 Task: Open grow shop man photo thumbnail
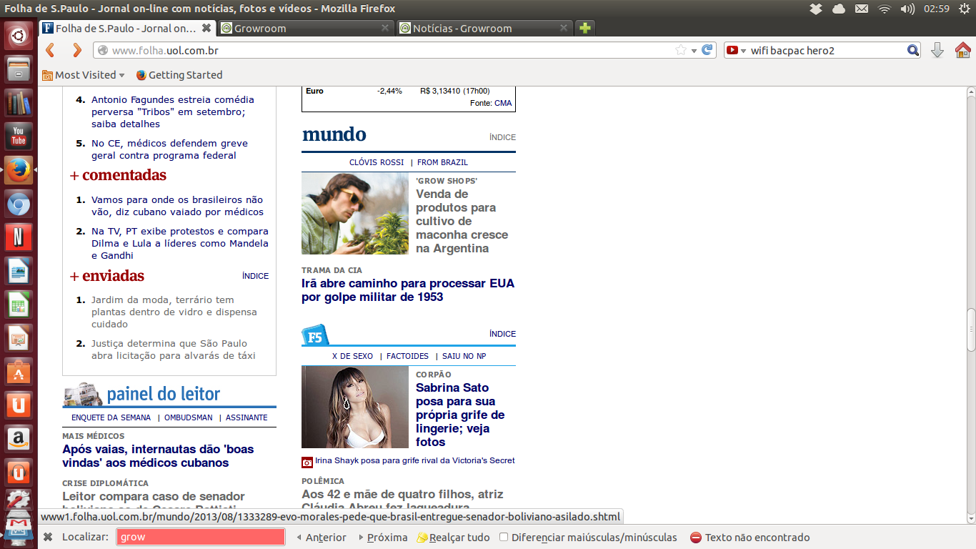click(355, 214)
